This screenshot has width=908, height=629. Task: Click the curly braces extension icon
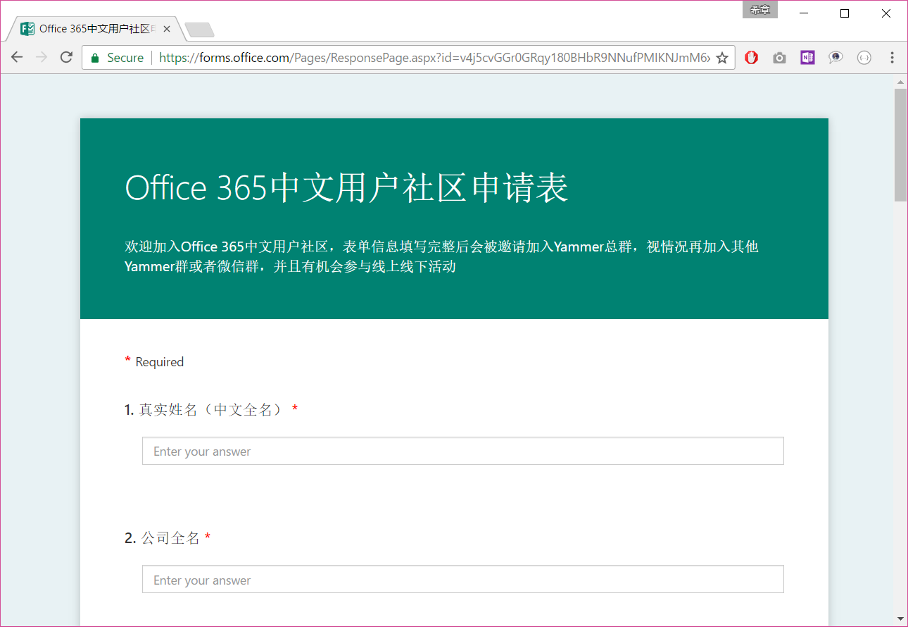click(x=864, y=58)
